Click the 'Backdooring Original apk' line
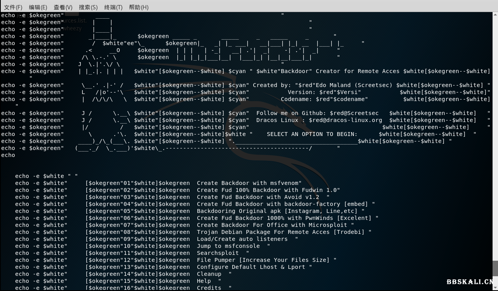Viewport: 498px width, 291px height. 280,211
